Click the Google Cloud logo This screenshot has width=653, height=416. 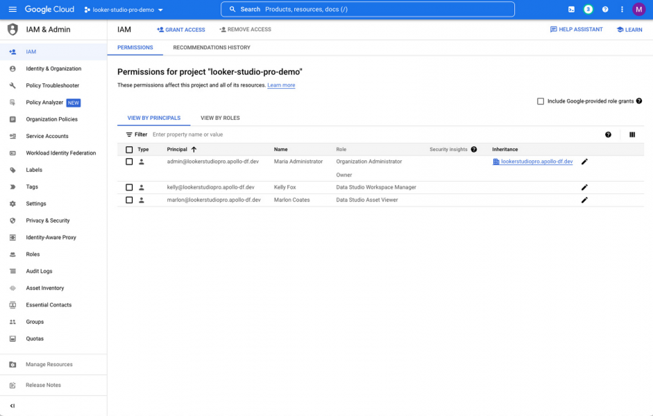coord(49,9)
